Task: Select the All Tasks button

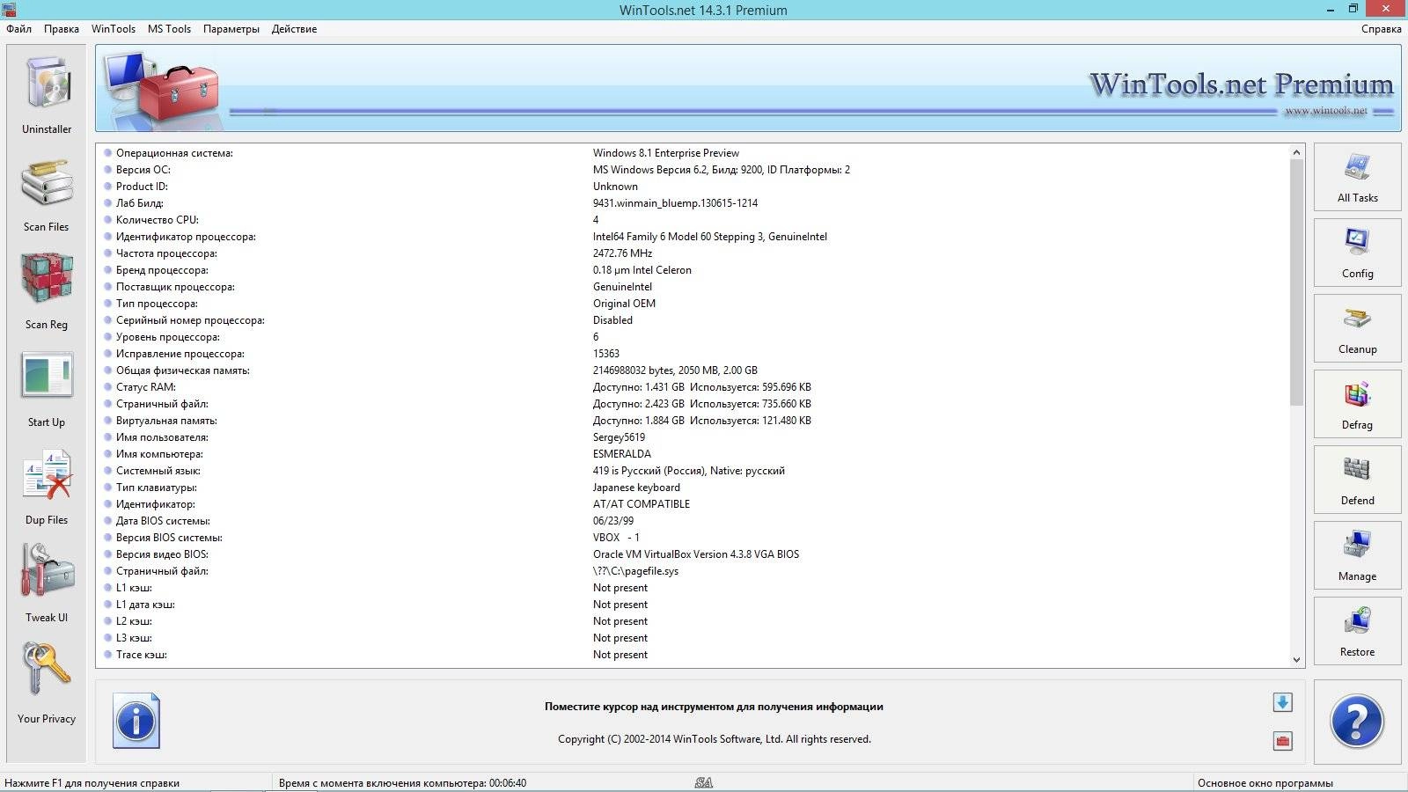Action: tap(1357, 177)
